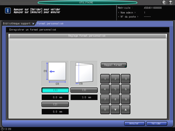Click the UTILITAIRE title bar
Image resolution: width=175 pixels, height=131 pixels.
[87, 2]
